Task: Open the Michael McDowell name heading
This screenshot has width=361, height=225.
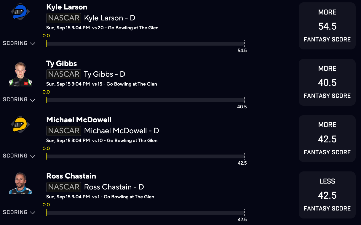Action: point(79,120)
